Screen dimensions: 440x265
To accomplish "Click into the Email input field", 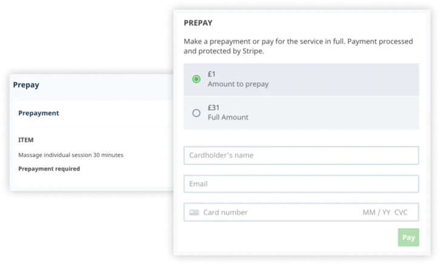I will (x=301, y=184).
